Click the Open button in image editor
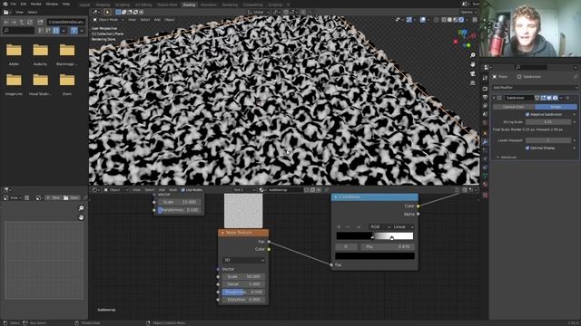 pos(71,198)
